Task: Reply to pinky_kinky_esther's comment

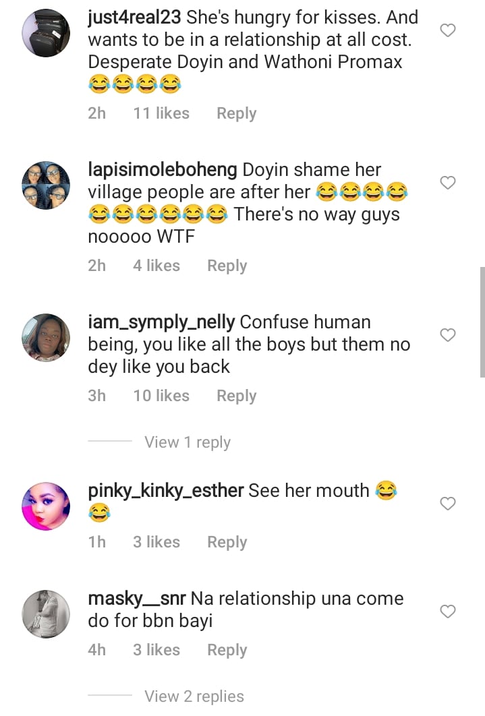Action: 227,542
